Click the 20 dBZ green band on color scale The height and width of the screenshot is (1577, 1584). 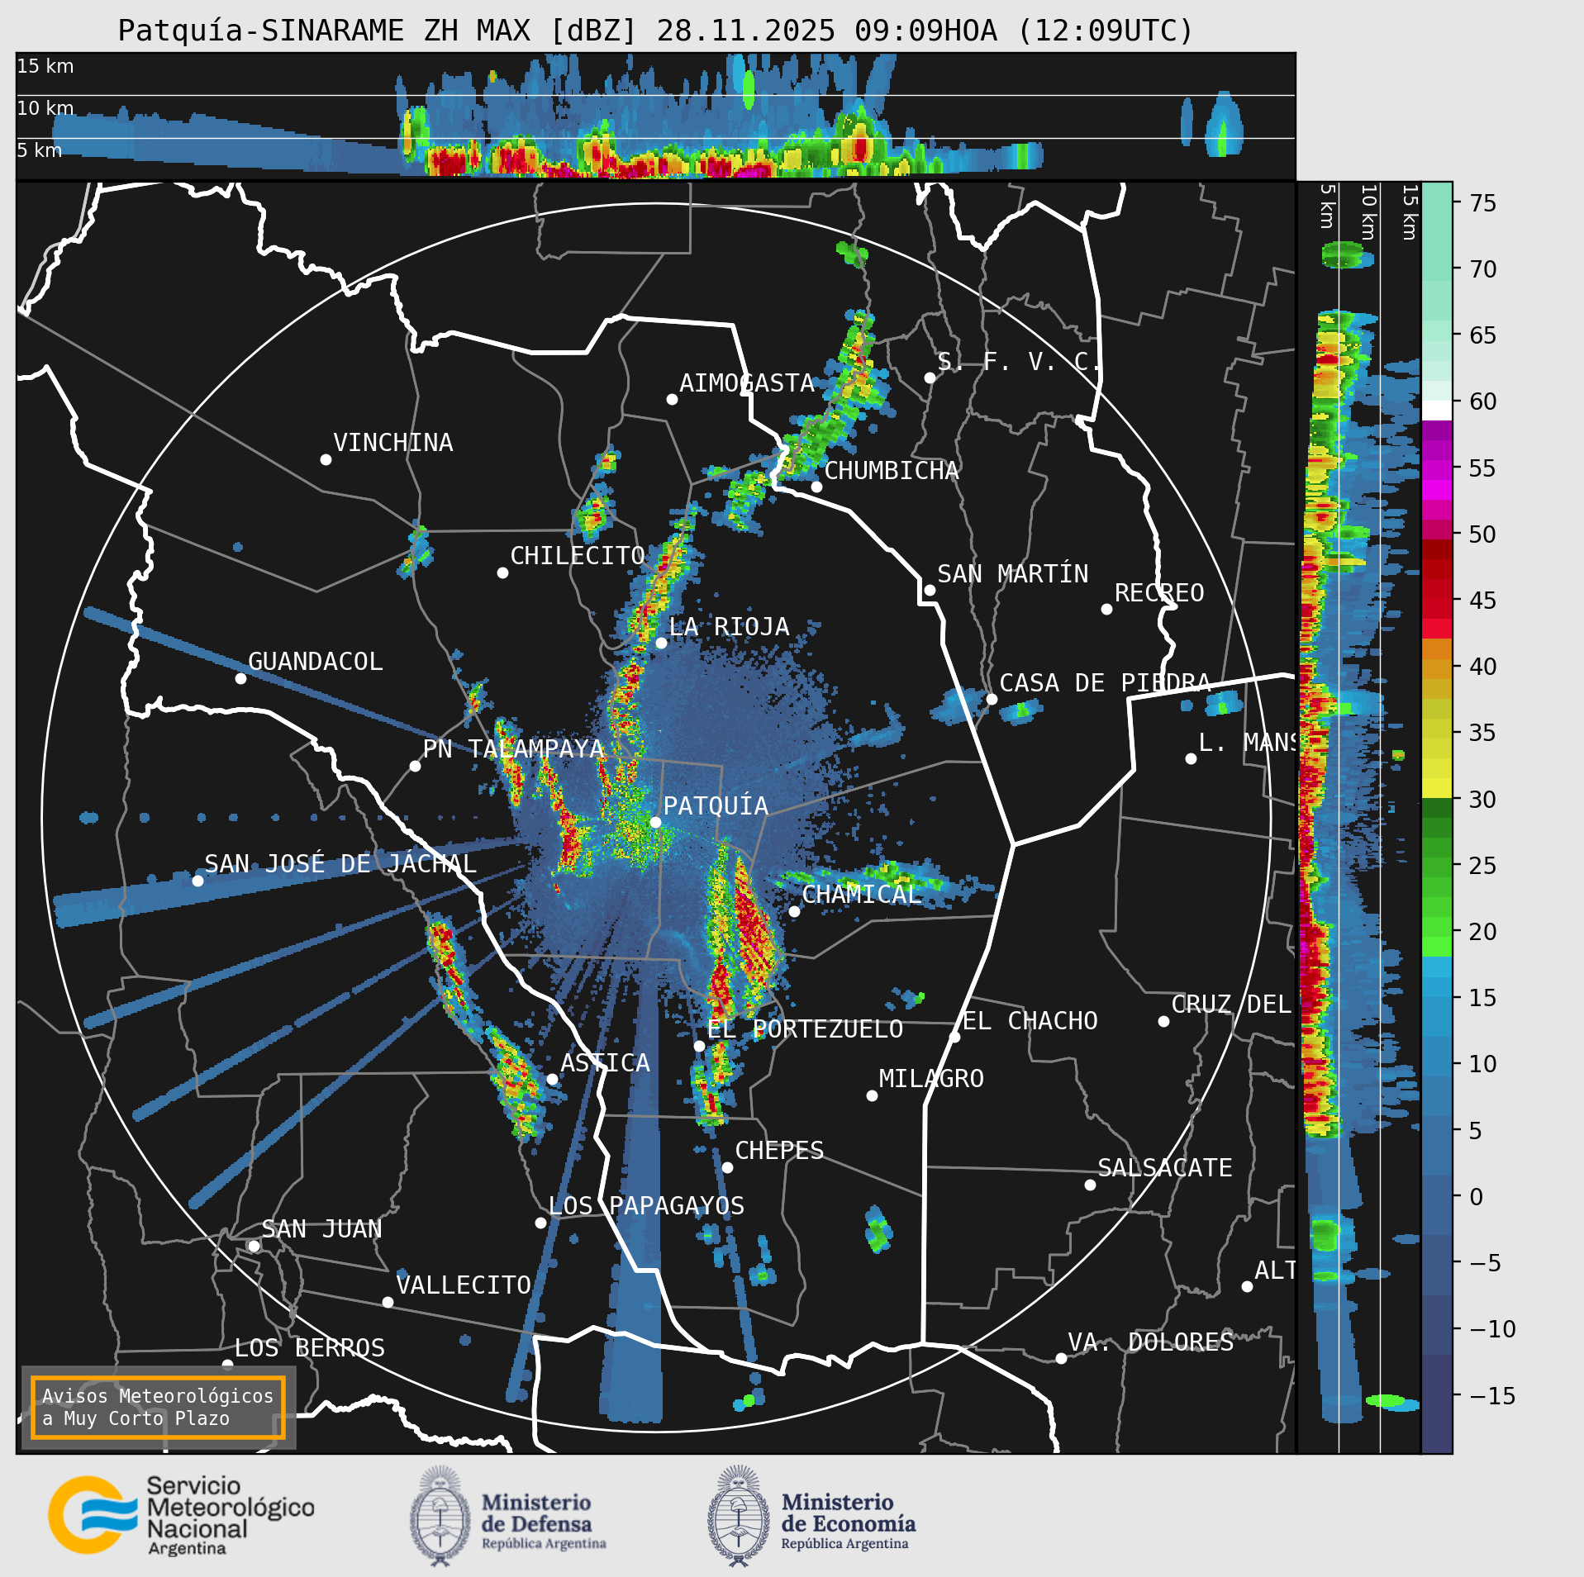(x=1437, y=931)
